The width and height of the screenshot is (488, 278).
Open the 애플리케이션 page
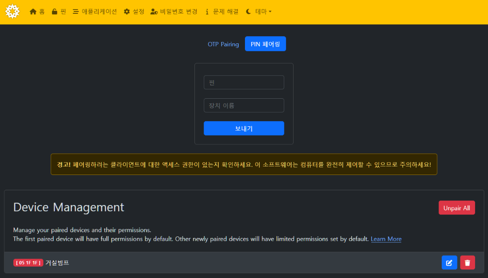[95, 11]
